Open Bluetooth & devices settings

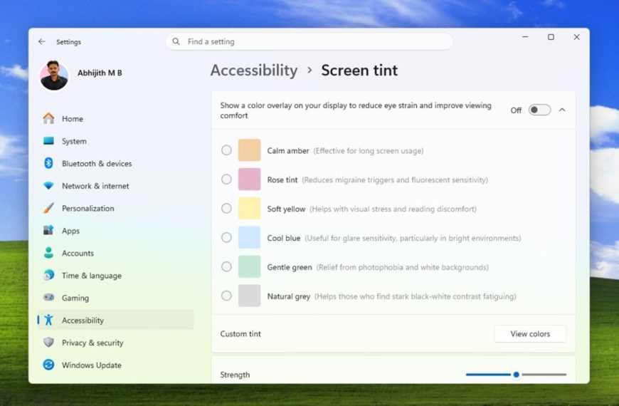[115, 163]
